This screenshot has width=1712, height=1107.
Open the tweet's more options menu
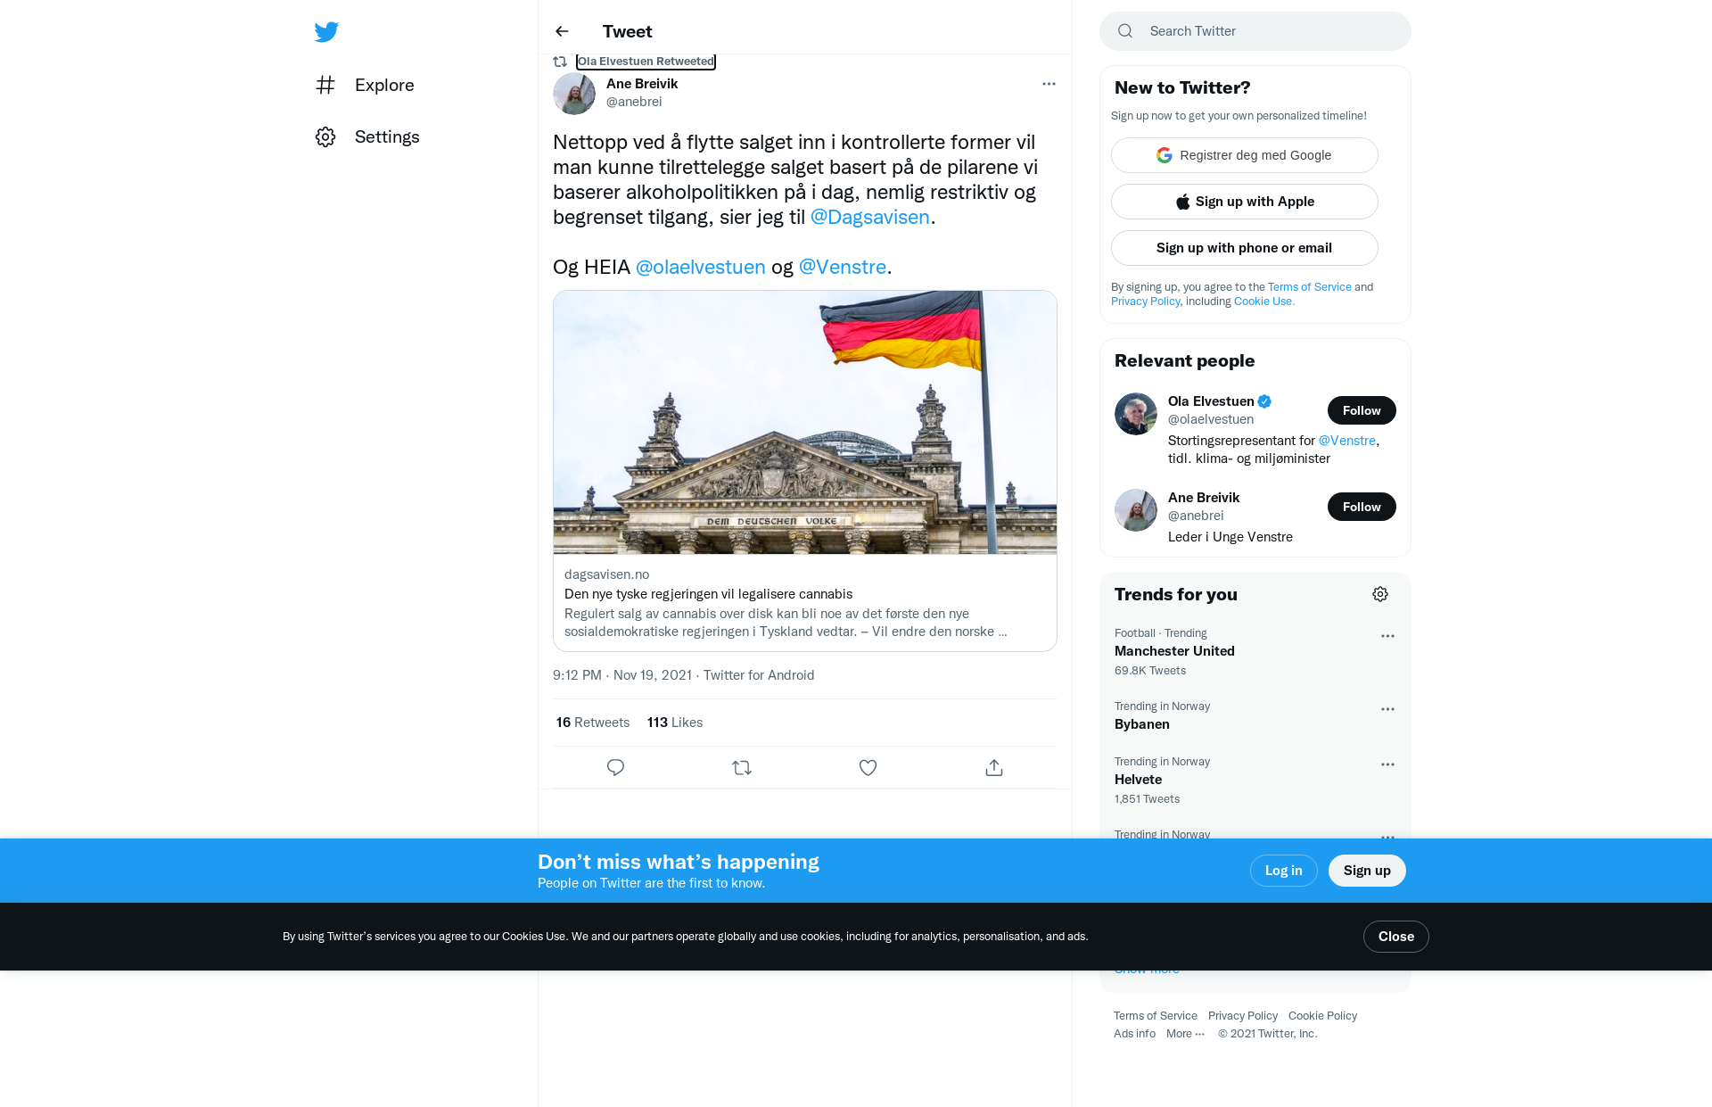tap(1049, 84)
